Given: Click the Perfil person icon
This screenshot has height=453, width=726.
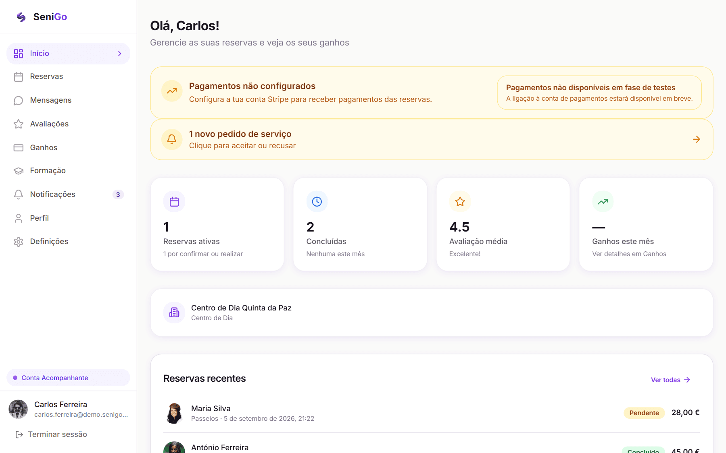Looking at the screenshot, I should tap(19, 218).
